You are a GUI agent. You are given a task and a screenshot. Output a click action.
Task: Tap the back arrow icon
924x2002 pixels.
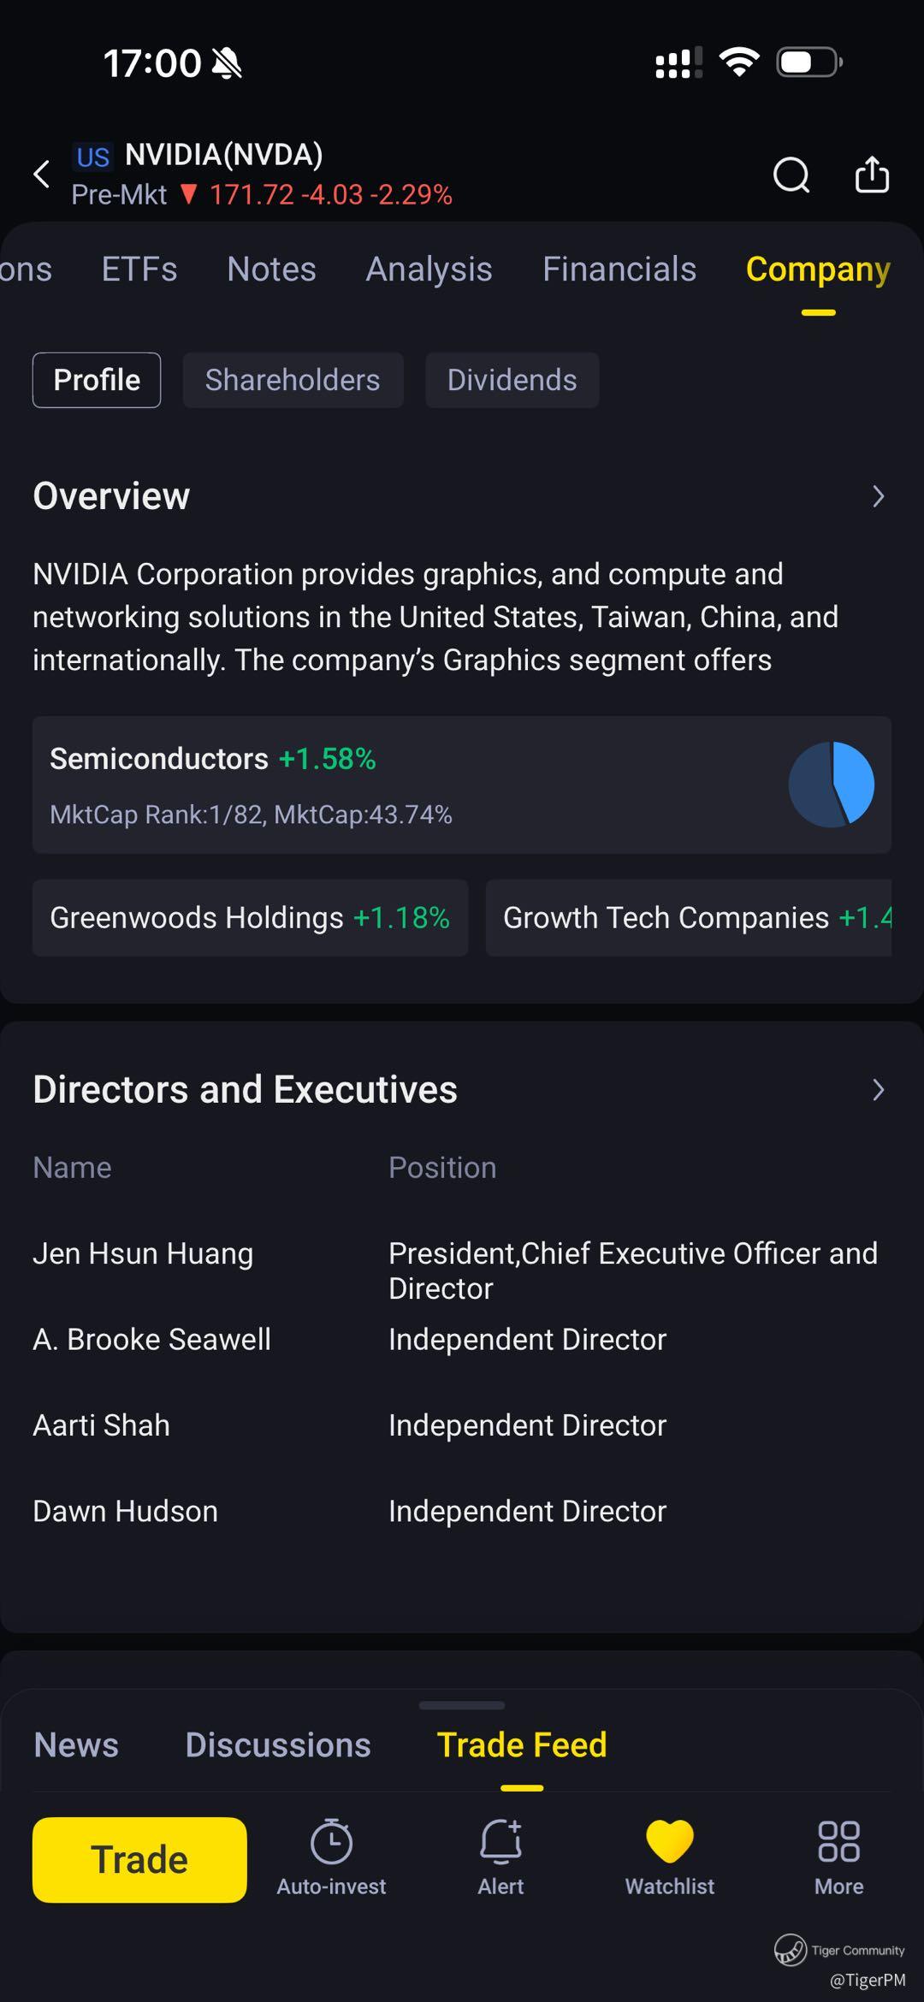[41, 175]
